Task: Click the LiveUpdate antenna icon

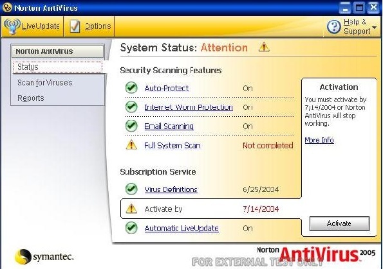Action: [x=12, y=26]
